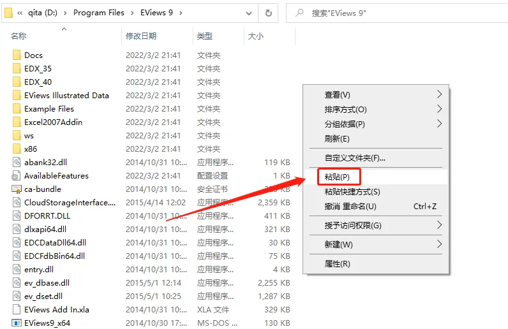Screen dimensions: 508x329
Task: Click the EViews Add In.xla file icon
Action: coord(17,309)
